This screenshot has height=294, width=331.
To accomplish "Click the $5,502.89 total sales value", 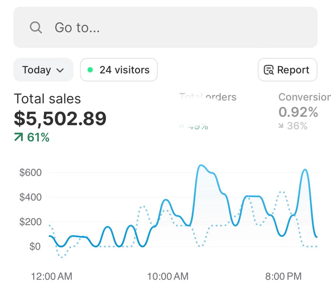I will coord(60,118).
